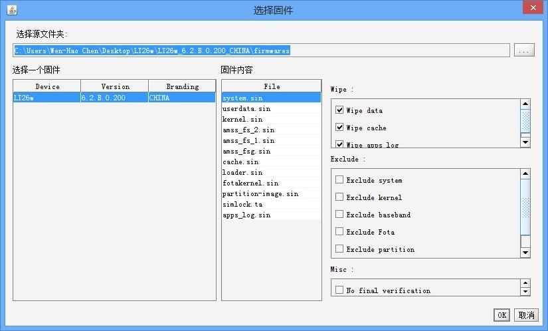The image size is (548, 331).
Task: Click the Wipe list scroll up arrow
Action: click(525, 104)
